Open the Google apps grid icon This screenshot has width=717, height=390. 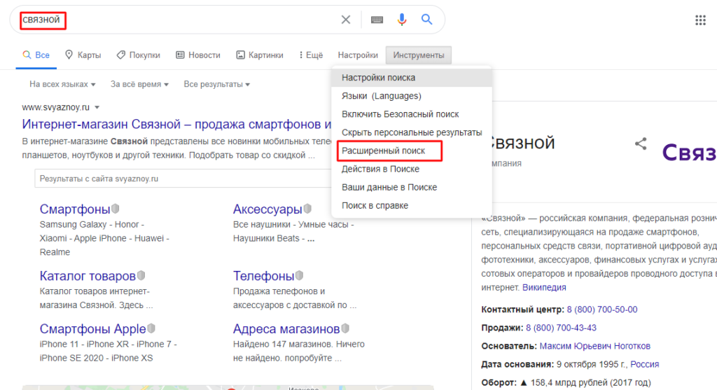(700, 20)
